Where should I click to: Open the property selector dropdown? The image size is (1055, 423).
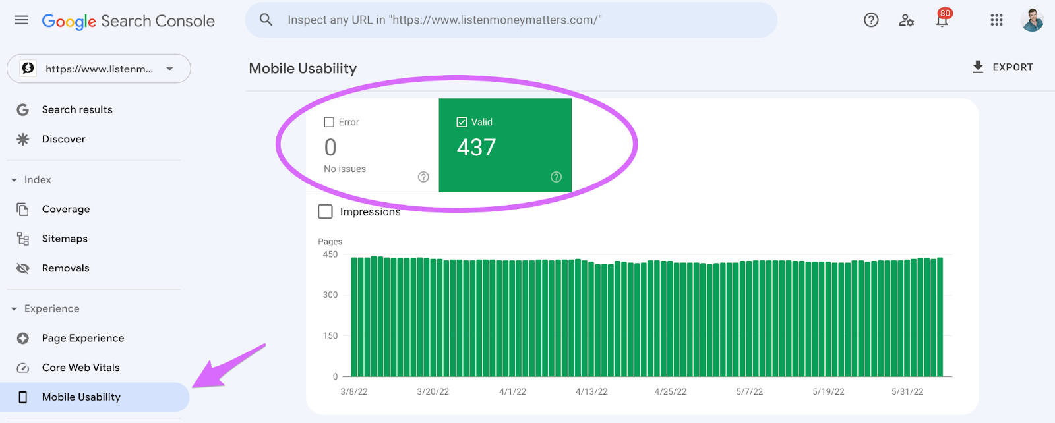coord(99,69)
